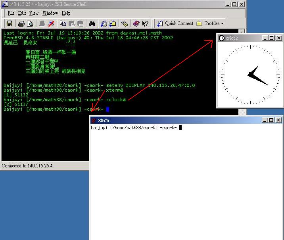
Task: Open a new terminal window icon
Action: coord(104,23)
